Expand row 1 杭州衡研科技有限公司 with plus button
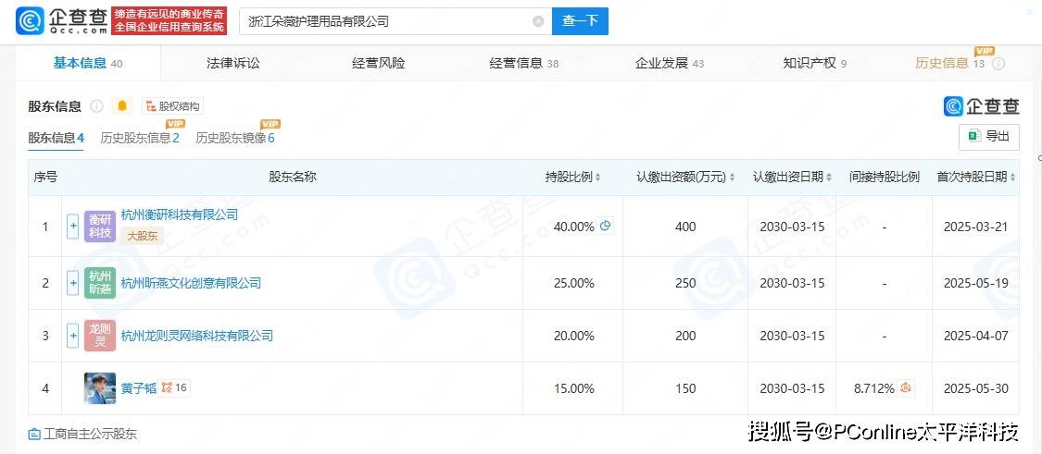1042x454 pixels. click(73, 226)
